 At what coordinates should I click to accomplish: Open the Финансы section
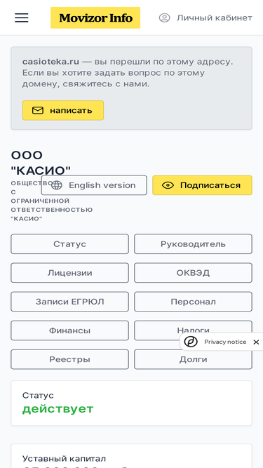tap(69, 330)
